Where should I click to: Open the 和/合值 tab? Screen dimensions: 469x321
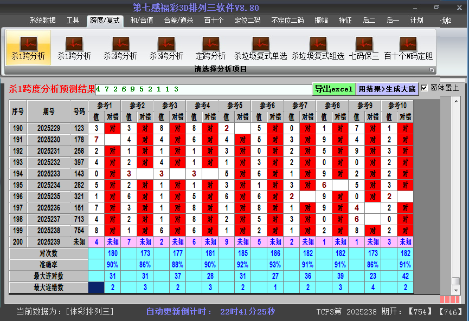(x=142, y=21)
